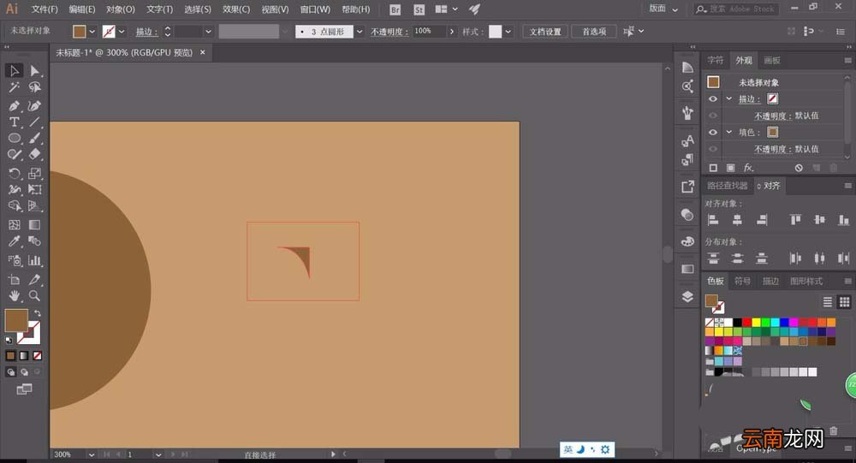Toggle visibility of the stroke's opacity row
Screen dimensions: 856x463
pos(713,116)
